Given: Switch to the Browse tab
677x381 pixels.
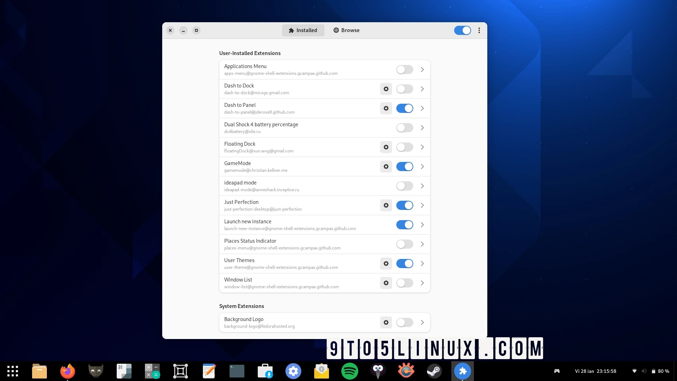Looking at the screenshot, I should click(346, 30).
